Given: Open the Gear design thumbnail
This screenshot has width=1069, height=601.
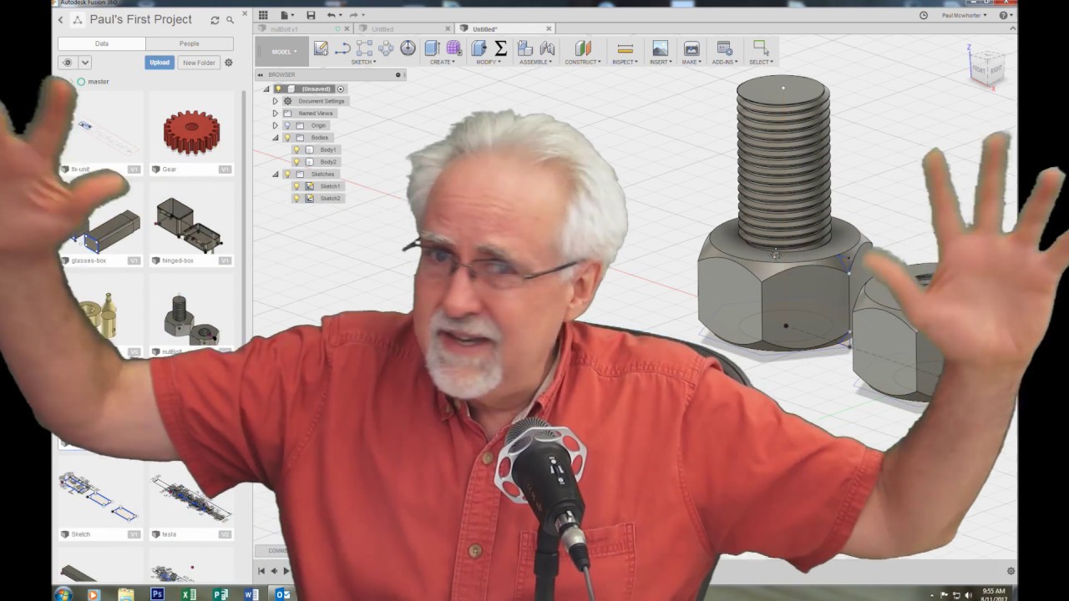Looking at the screenshot, I should [191, 132].
